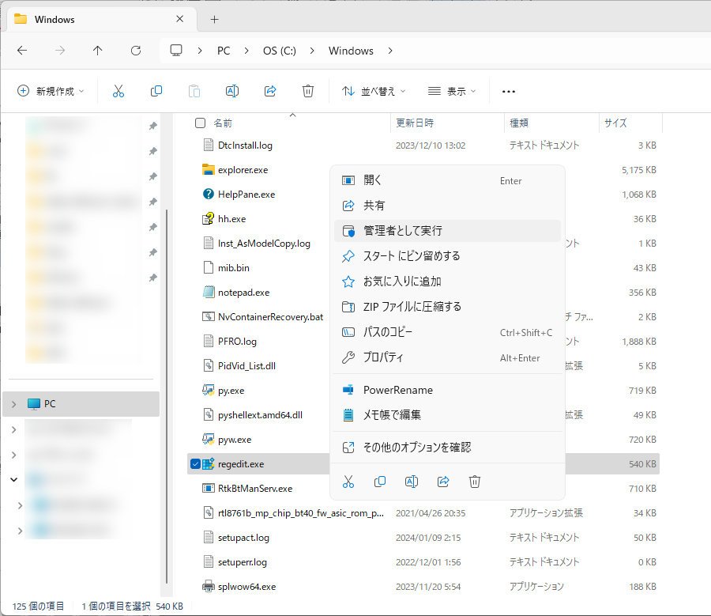Uncheck the regedit.exe selection checkbox

[195, 464]
